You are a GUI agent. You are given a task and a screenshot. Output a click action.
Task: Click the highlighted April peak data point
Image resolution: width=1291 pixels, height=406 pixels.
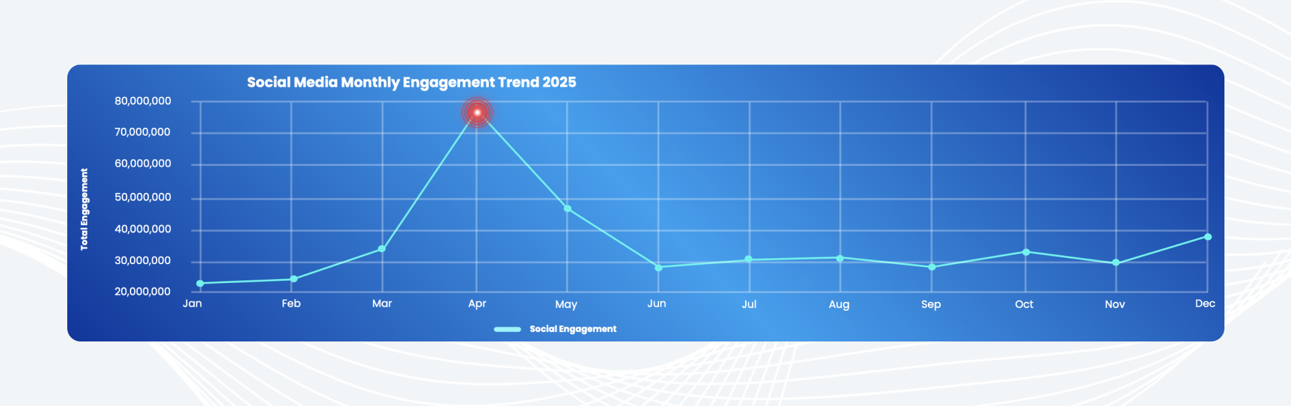(477, 112)
